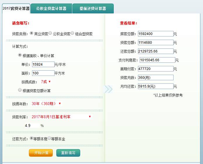Open 贷款利率 2017年8月1日基准利率 dropdown
This screenshot has width=203, height=164.
tap(61, 117)
